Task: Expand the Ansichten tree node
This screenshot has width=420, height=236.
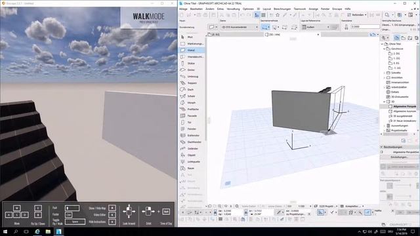Action: coord(384,77)
